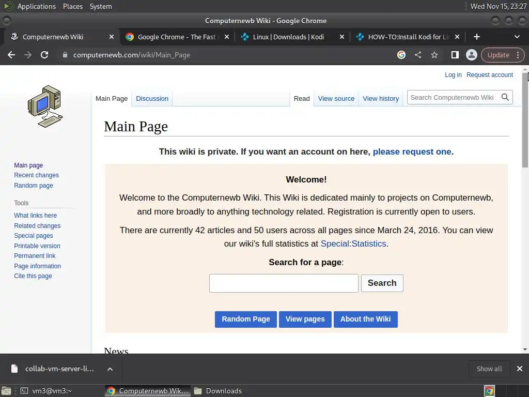Open Page information link
Screen dimensions: 529x397
click(x=37, y=266)
